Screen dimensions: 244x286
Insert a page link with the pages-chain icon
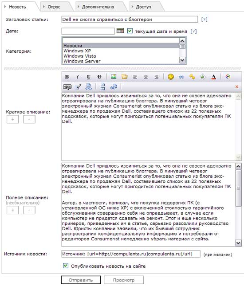114,87
